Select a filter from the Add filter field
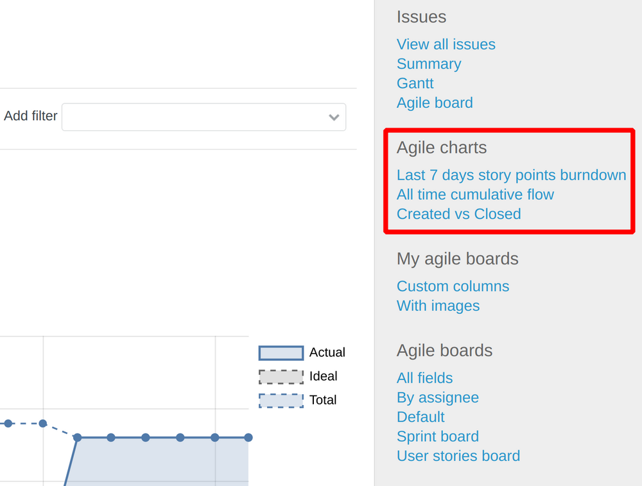Image resolution: width=642 pixels, height=486 pixels. click(193, 117)
